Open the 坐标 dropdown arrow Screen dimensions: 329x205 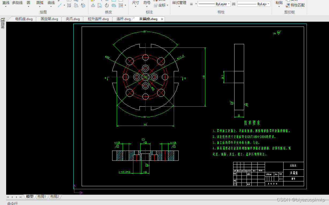(x=167, y=5)
